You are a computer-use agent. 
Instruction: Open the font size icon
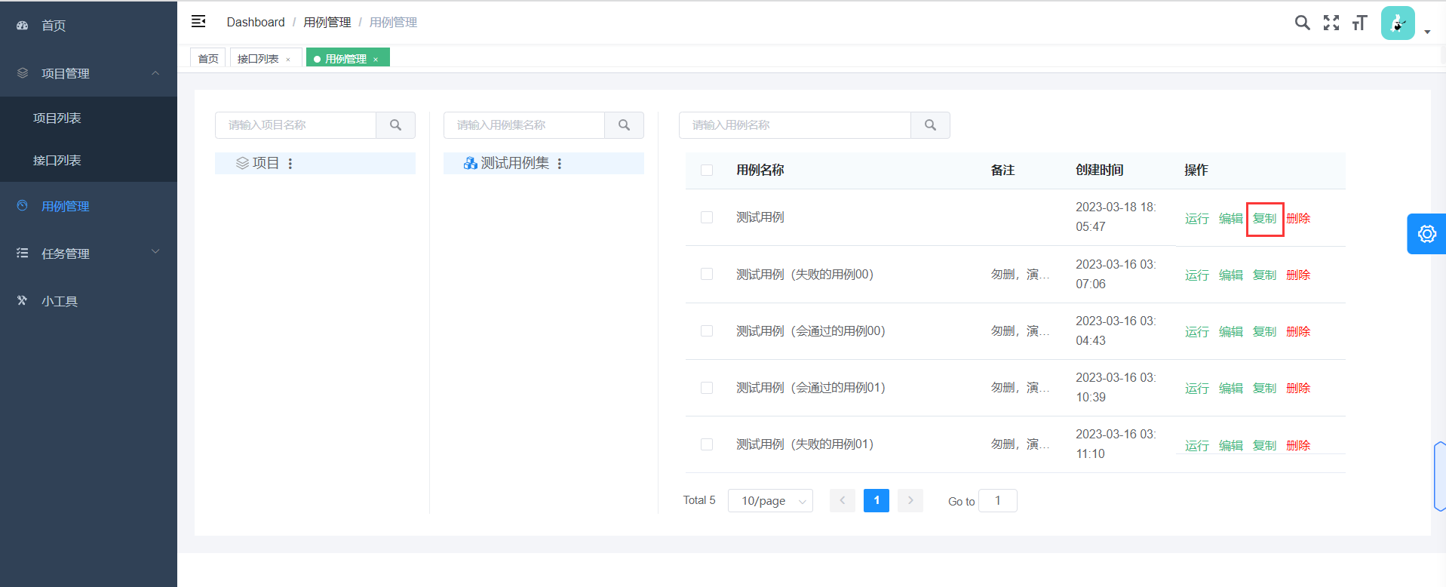[x=1359, y=23]
